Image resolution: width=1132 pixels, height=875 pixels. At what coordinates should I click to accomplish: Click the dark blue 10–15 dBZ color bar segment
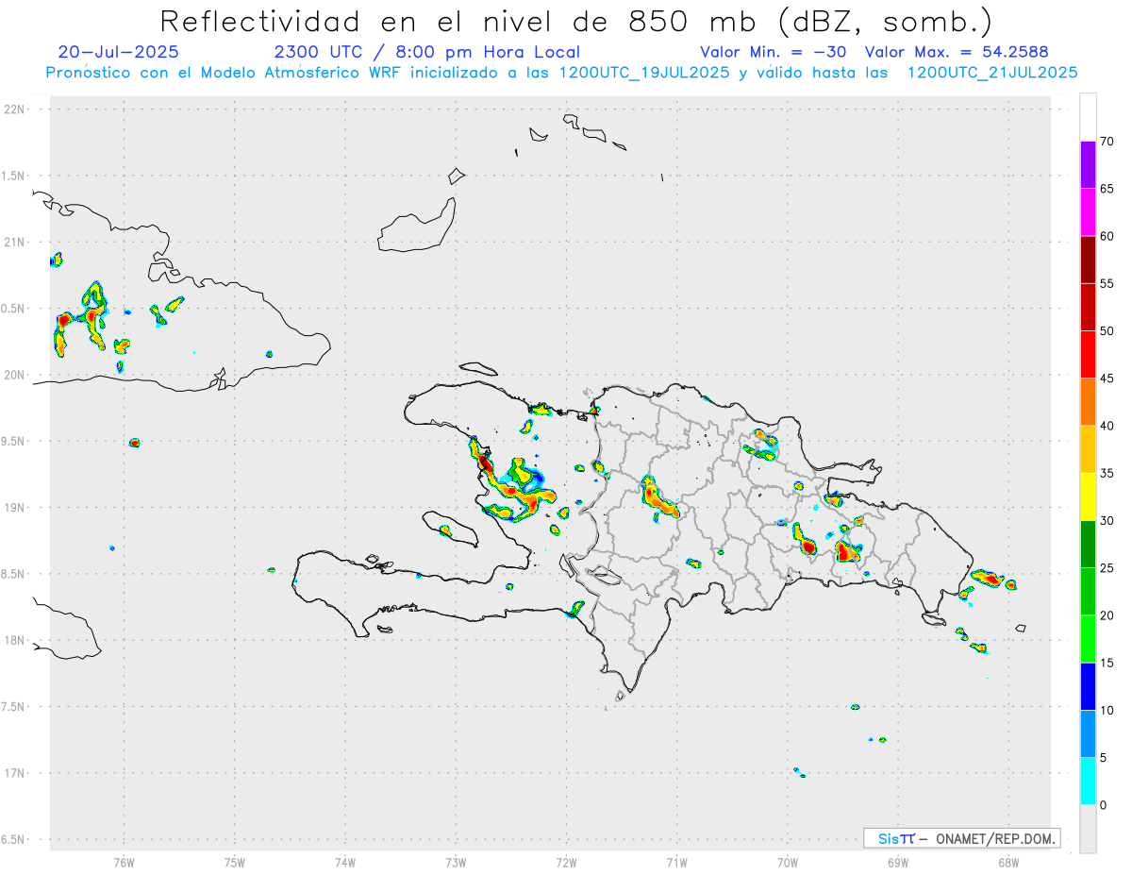click(1088, 686)
